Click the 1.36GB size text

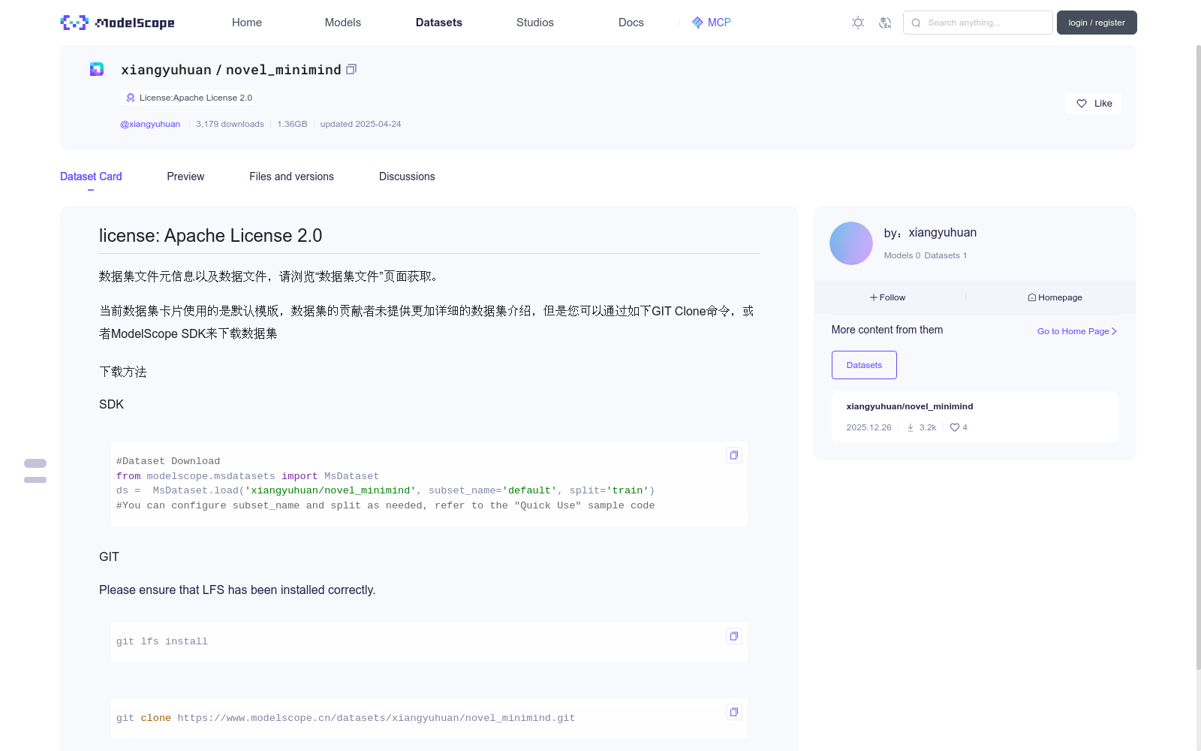click(292, 124)
